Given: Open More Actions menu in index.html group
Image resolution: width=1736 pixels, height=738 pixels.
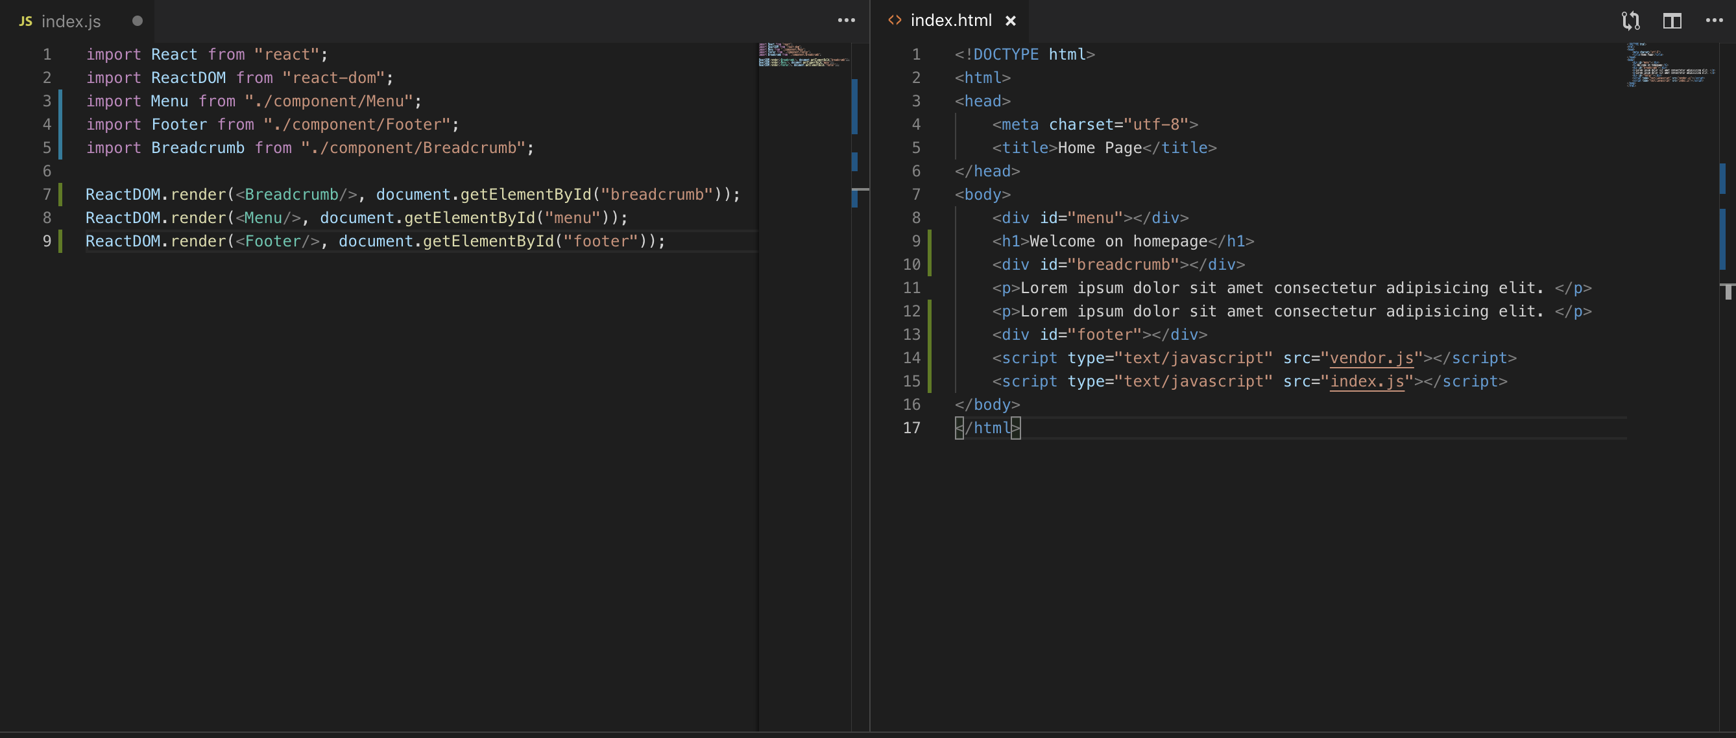Looking at the screenshot, I should click(x=1714, y=21).
